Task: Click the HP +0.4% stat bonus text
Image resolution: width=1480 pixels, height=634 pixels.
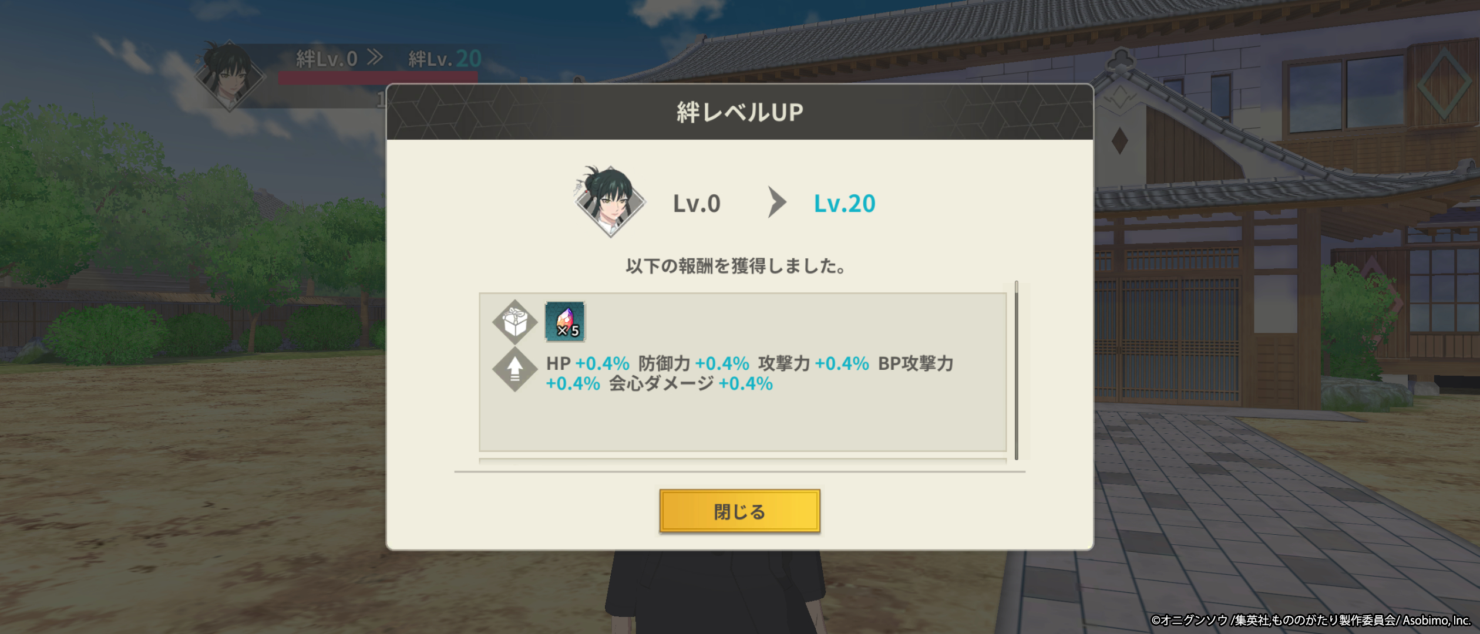Action: [x=587, y=363]
